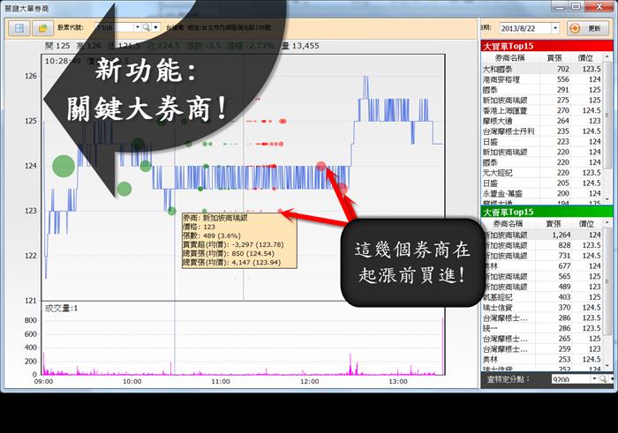This screenshot has width=618, height=433.
Task: Click the 大買單Top15 header
Action: point(546,46)
